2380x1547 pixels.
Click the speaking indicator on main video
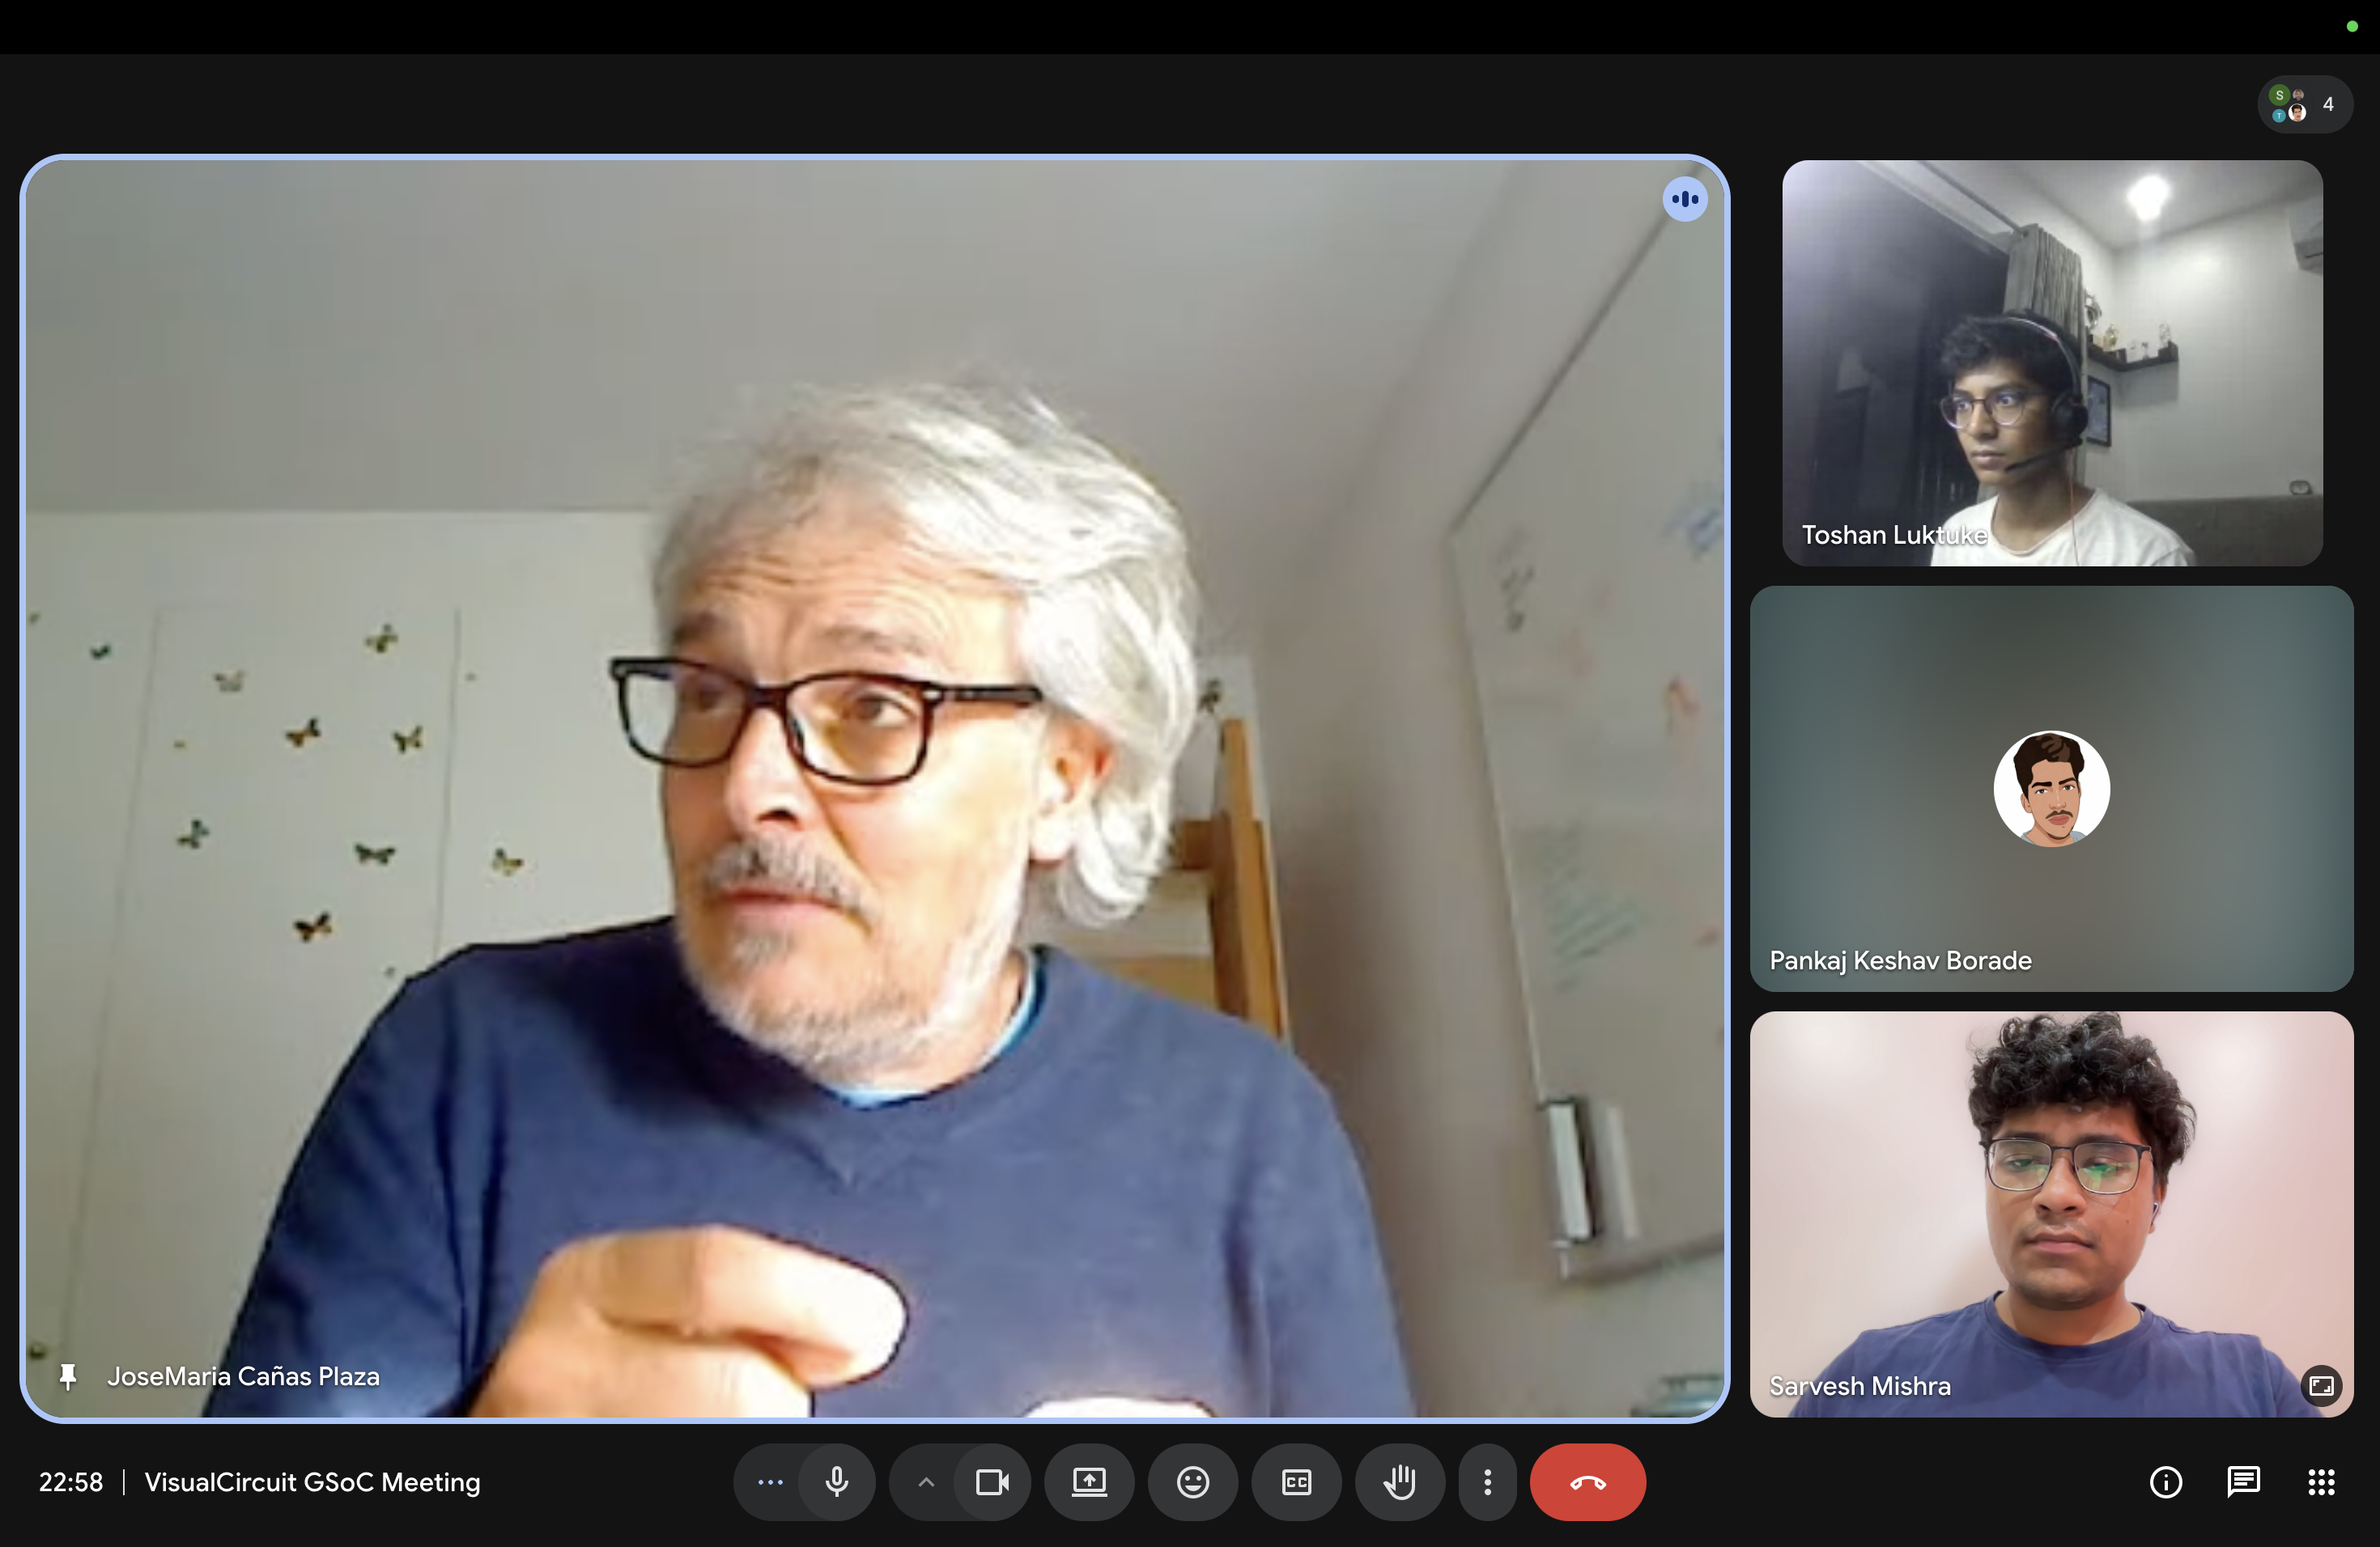1684,199
